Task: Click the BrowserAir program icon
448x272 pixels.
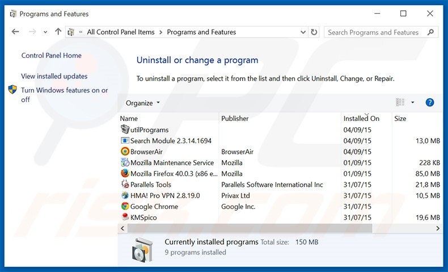Action: click(125, 151)
